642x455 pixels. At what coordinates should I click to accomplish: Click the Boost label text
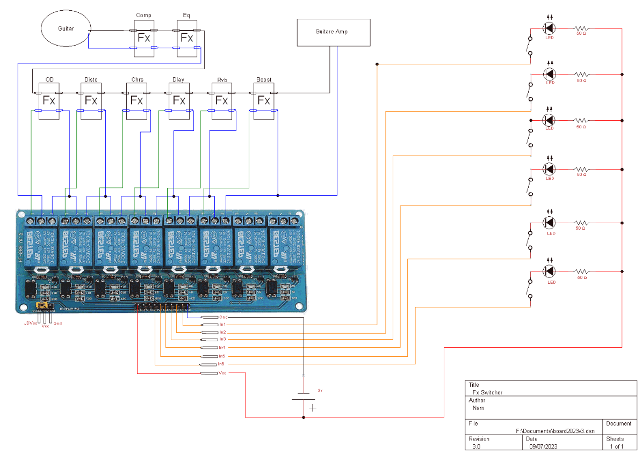(x=264, y=79)
